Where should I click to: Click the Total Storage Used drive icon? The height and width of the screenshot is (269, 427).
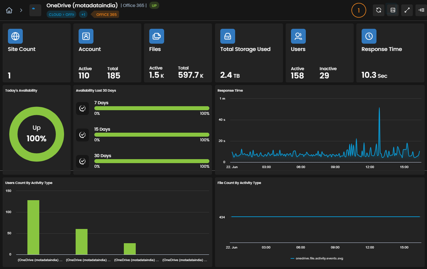228,36
